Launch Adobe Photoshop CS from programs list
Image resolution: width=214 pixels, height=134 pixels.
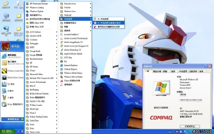click(76, 50)
